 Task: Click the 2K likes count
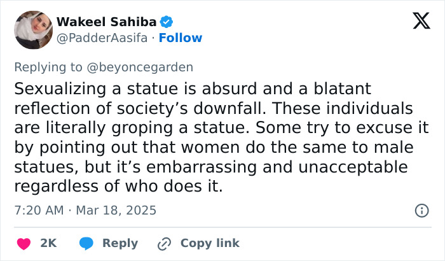[x=48, y=243]
